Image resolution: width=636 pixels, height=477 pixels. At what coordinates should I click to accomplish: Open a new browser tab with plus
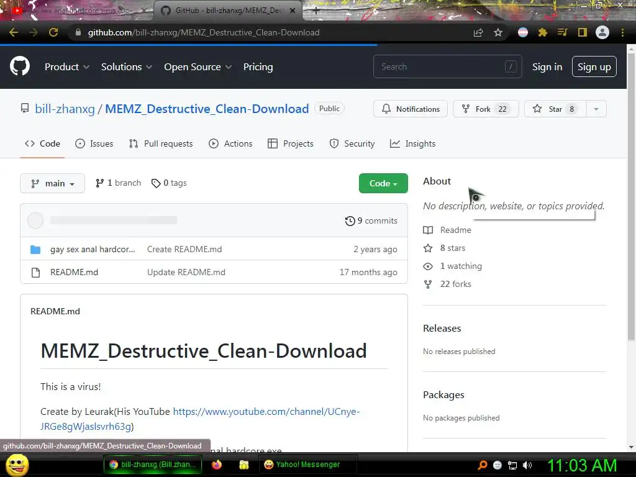click(316, 11)
